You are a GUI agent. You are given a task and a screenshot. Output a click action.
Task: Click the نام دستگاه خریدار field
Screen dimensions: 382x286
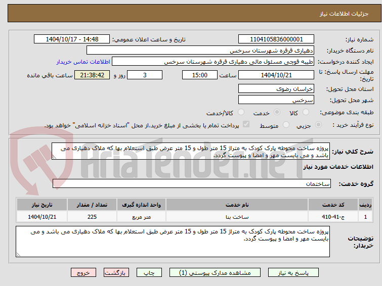tap(200, 51)
